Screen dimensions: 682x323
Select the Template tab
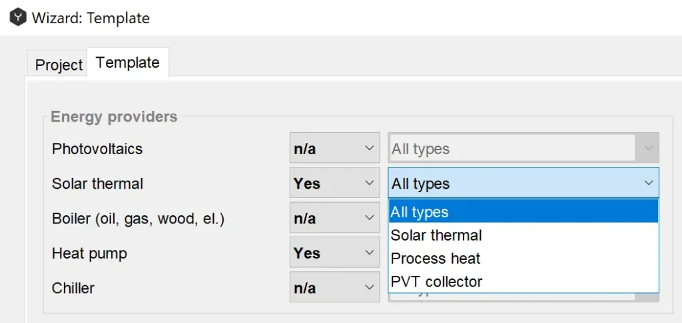128,63
